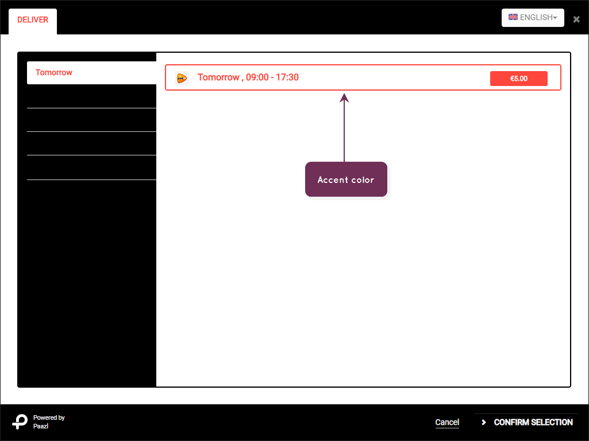Click the Paazl logo icon
This screenshot has height=441, width=589.
20,422
